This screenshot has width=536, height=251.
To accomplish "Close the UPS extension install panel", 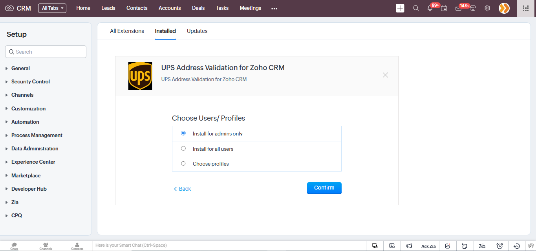I will (385, 75).
